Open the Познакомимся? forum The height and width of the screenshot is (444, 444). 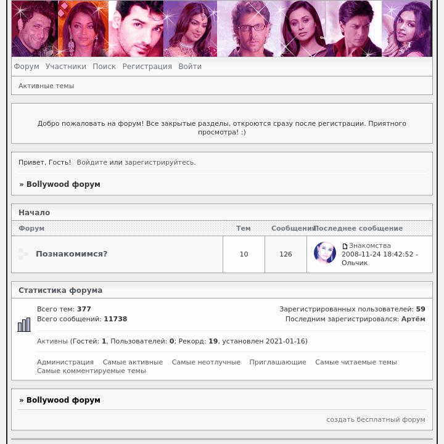click(72, 254)
